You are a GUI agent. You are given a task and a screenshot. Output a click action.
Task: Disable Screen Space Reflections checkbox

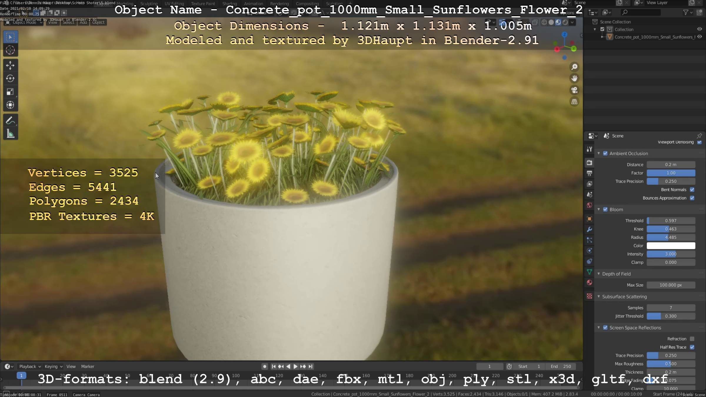point(605,328)
